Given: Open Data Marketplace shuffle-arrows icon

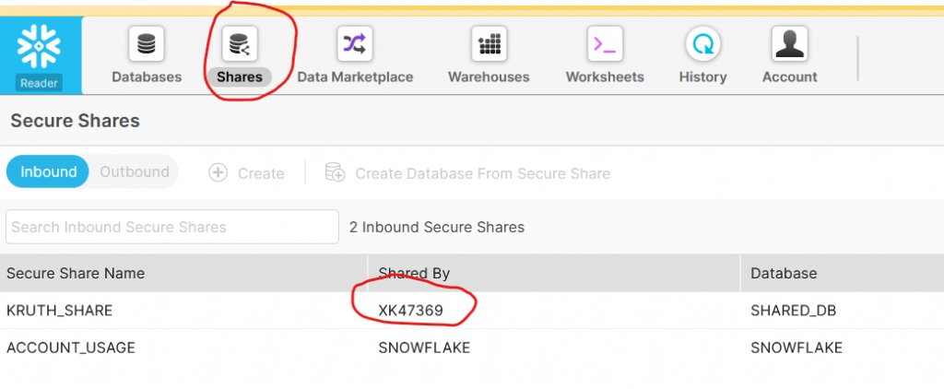Looking at the screenshot, I should (355, 44).
